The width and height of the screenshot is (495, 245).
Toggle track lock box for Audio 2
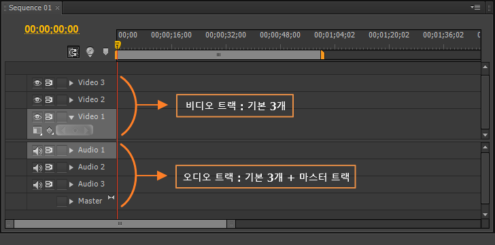pos(62,167)
